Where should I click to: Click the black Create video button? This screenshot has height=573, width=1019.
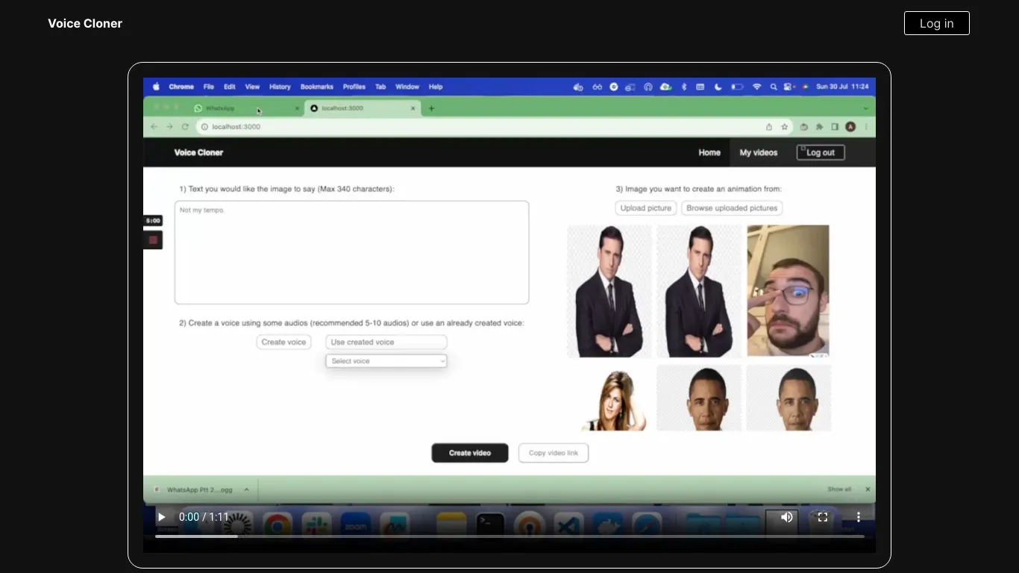tap(470, 453)
